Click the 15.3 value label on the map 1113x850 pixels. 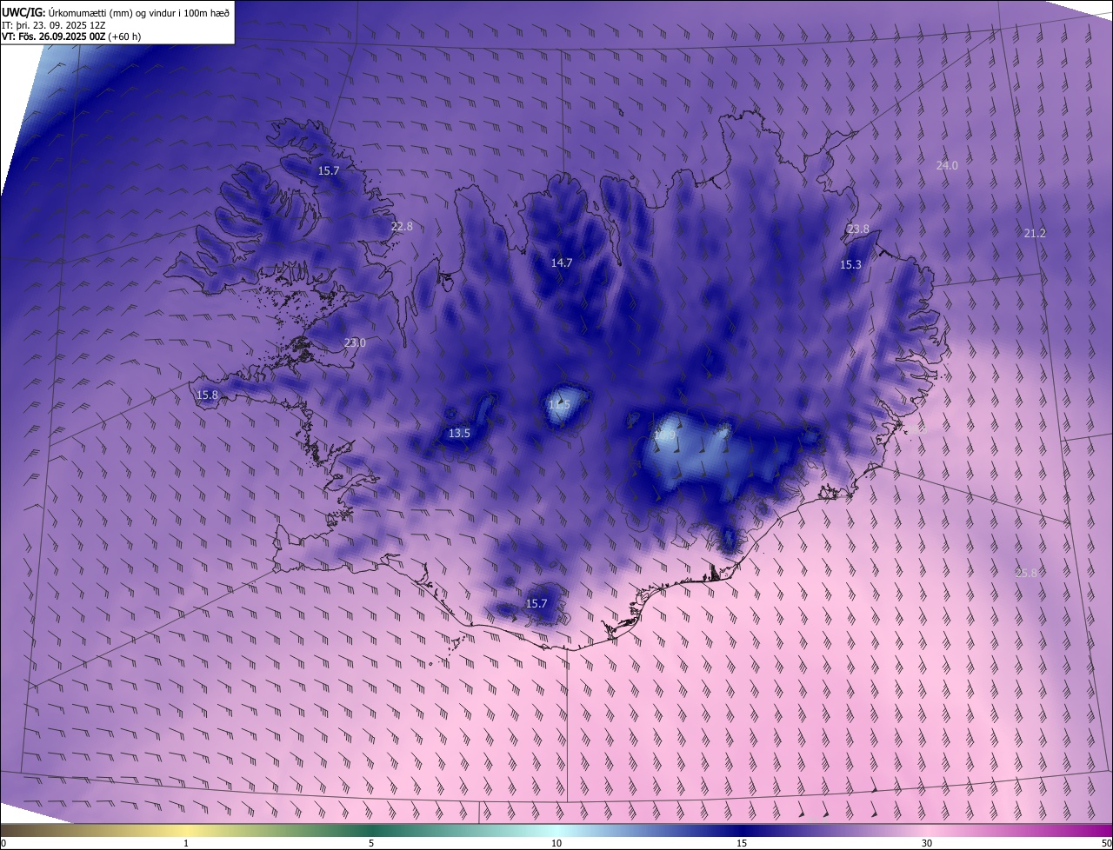(x=850, y=265)
